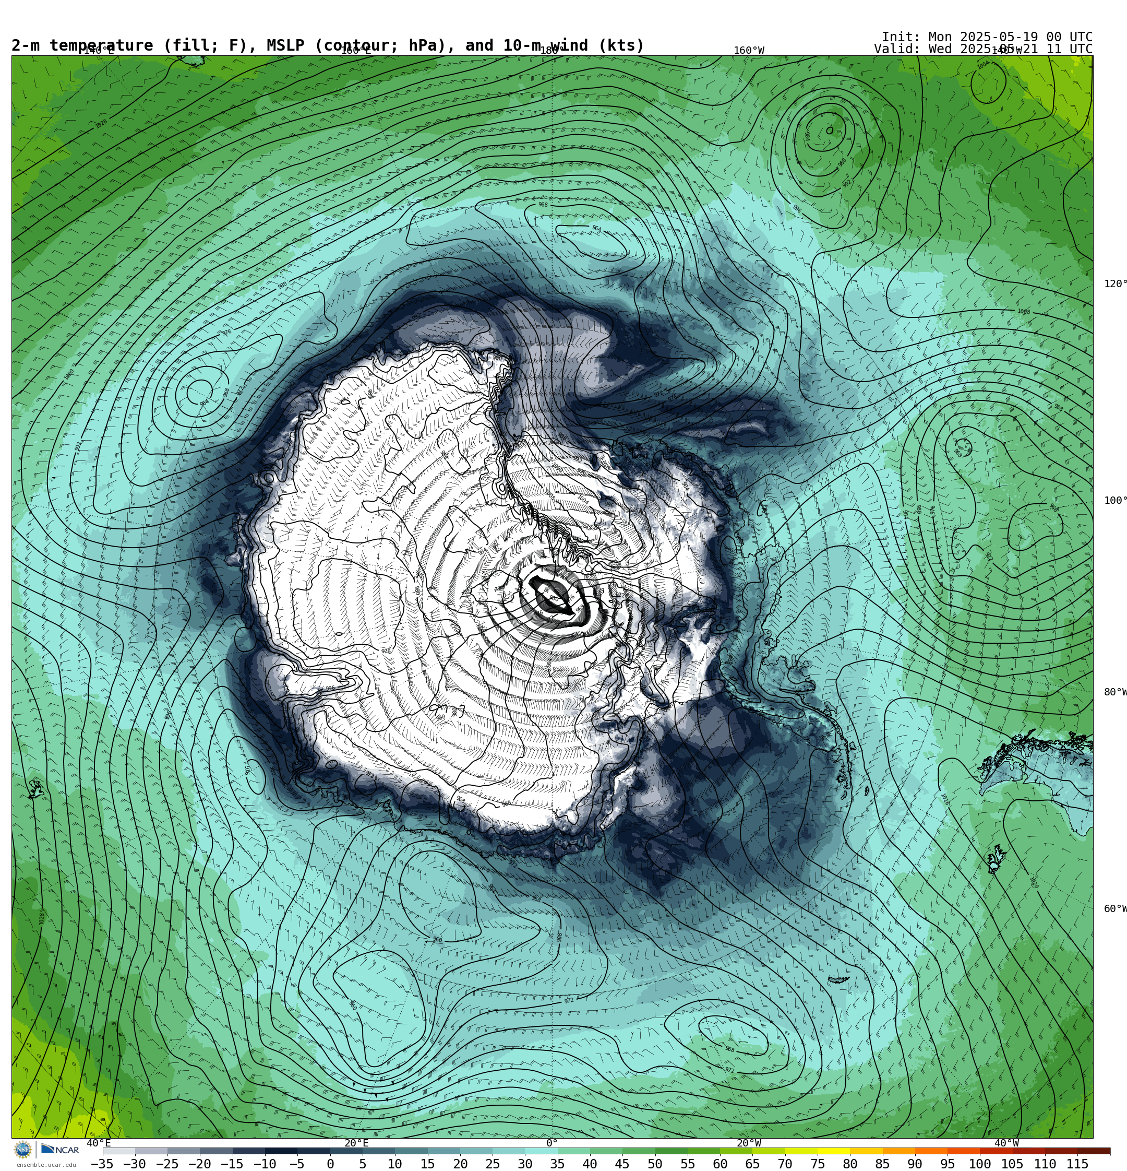The height and width of the screenshot is (1171, 1127).
Task: Pick the dark brown swatch right of 115
Action: pos(1094,1151)
